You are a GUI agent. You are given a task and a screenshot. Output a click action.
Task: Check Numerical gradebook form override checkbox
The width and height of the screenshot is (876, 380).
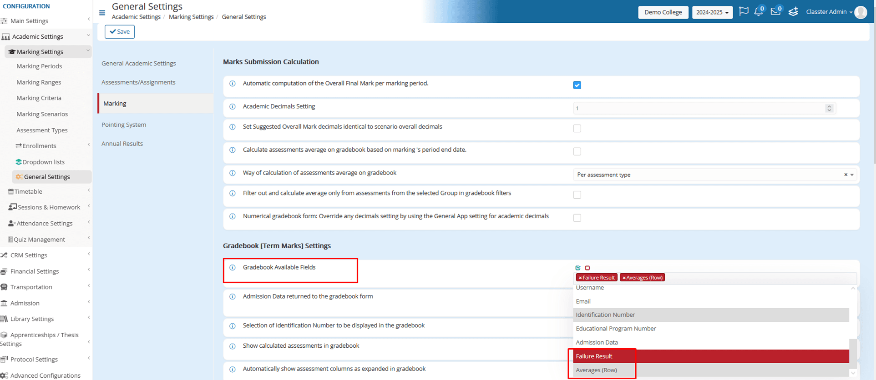[x=577, y=218]
